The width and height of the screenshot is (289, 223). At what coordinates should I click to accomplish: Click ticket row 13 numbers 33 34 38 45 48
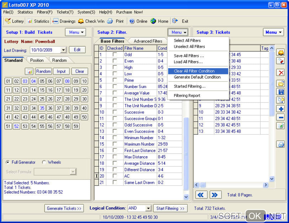[228, 131]
